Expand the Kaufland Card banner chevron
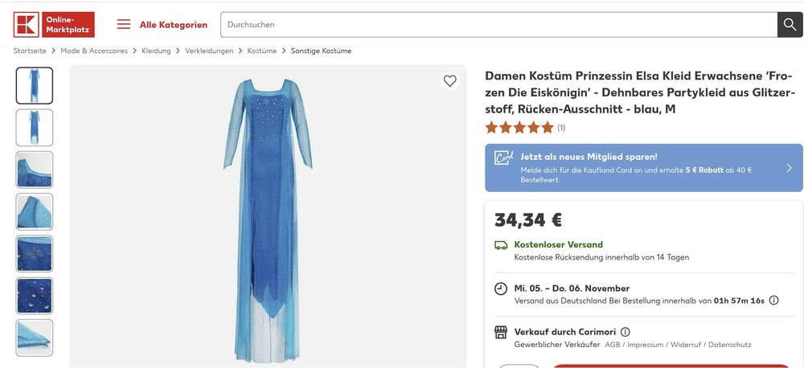The width and height of the screenshot is (804, 368). pos(789,168)
